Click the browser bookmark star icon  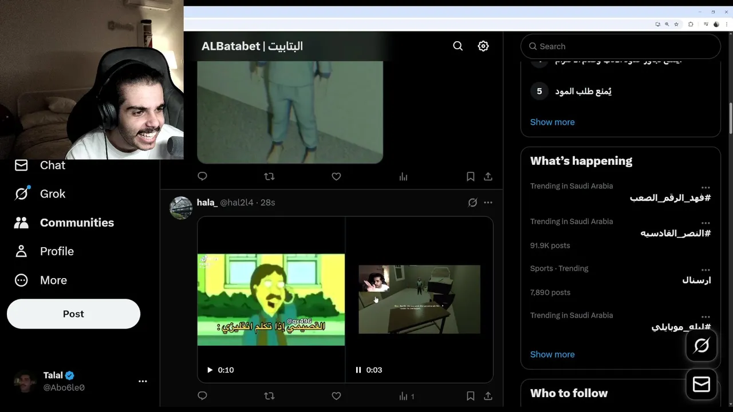coord(676,24)
